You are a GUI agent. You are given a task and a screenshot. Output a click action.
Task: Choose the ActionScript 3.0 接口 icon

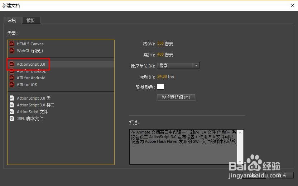[12, 105]
